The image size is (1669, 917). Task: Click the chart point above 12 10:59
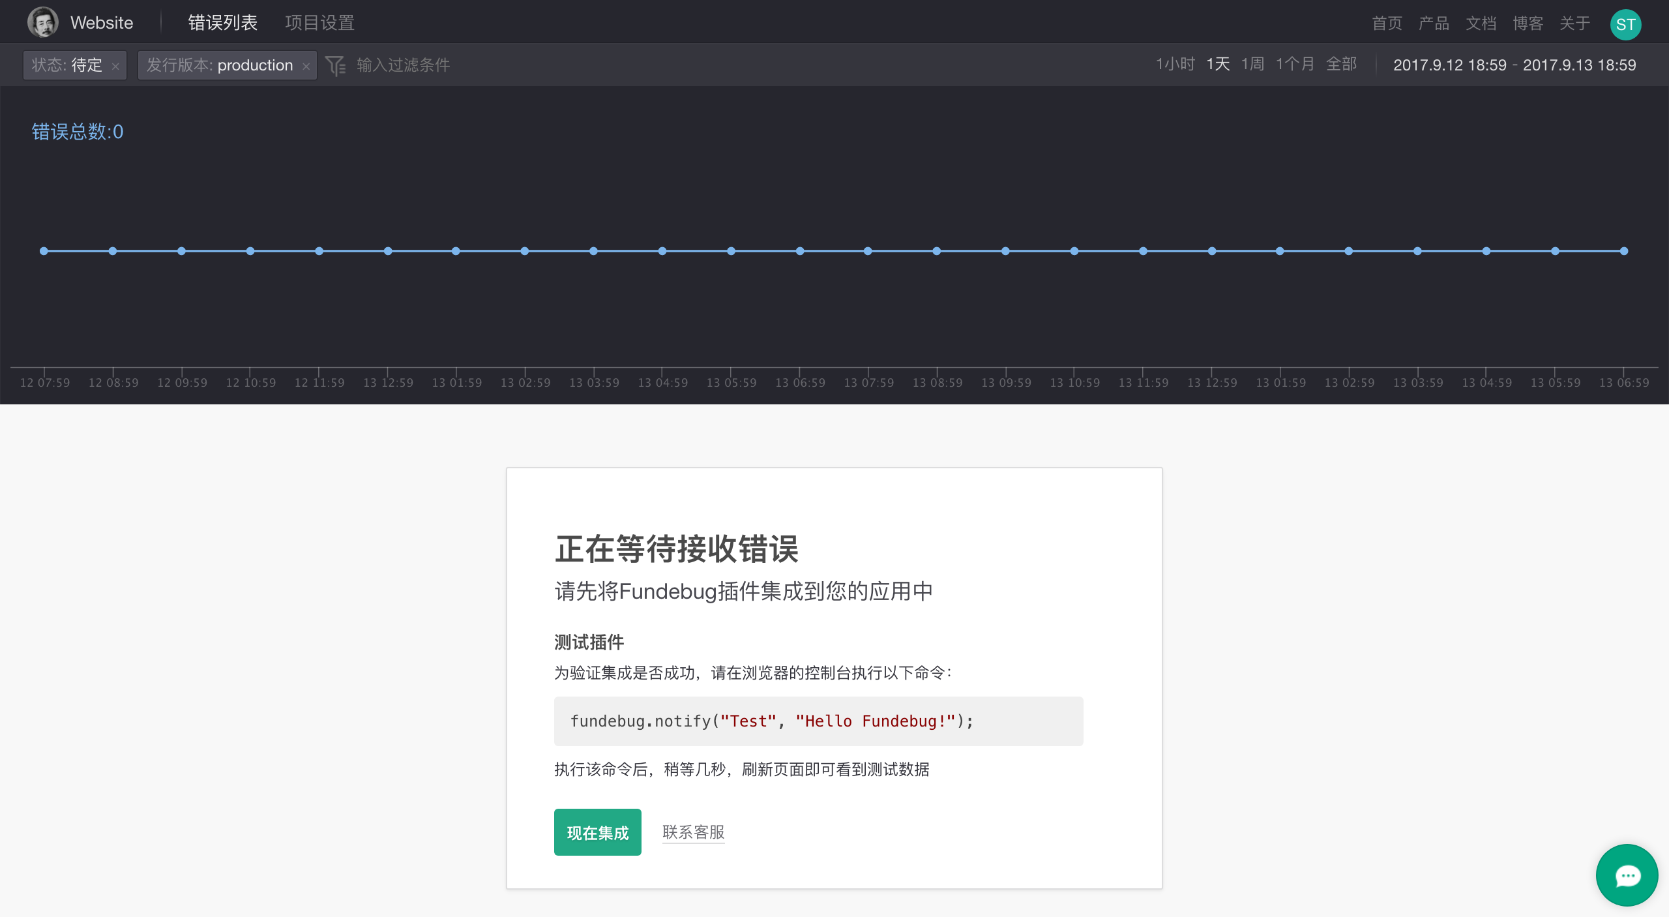pyautogui.click(x=250, y=251)
